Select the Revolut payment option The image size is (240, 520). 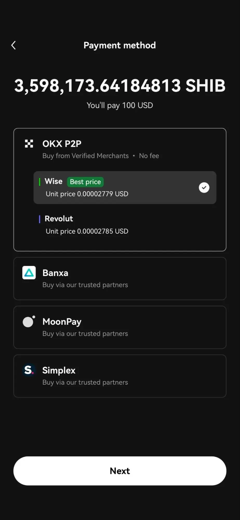pyautogui.click(x=125, y=225)
